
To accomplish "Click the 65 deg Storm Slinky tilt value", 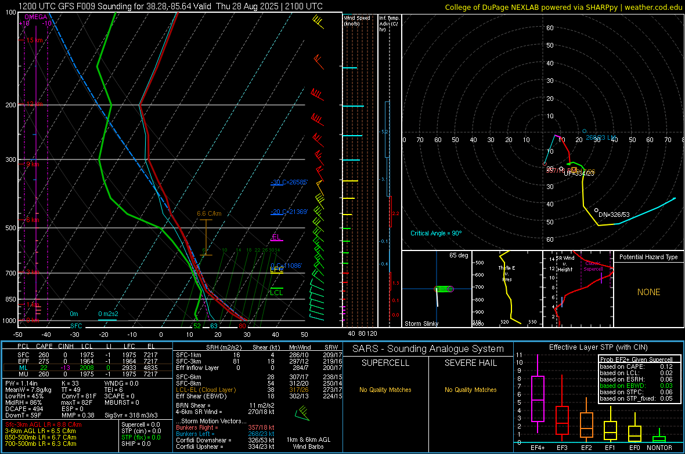I will [x=459, y=255].
